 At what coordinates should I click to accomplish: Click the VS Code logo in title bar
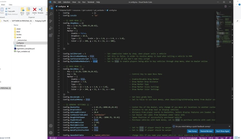coord(50,2)
